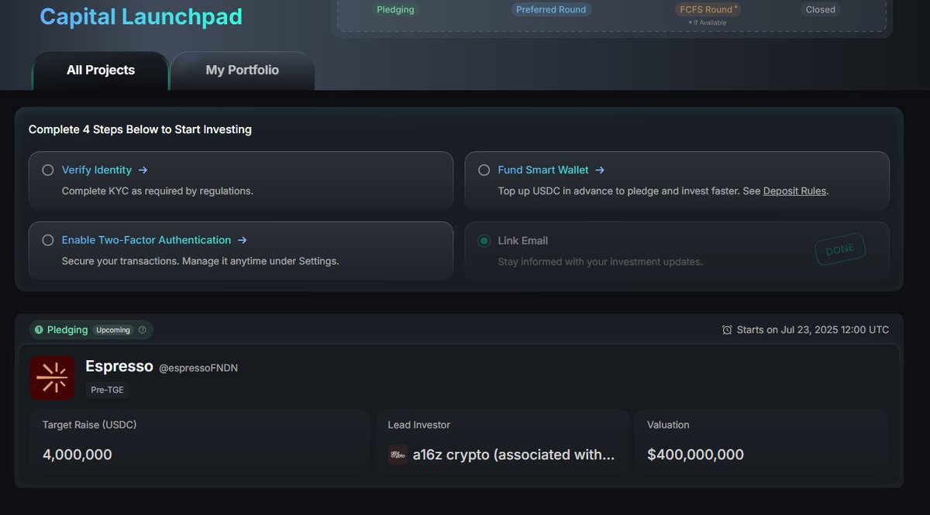Viewport: 930px width, 515px height.
Task: Open the Deposit Rules link
Action: (794, 191)
